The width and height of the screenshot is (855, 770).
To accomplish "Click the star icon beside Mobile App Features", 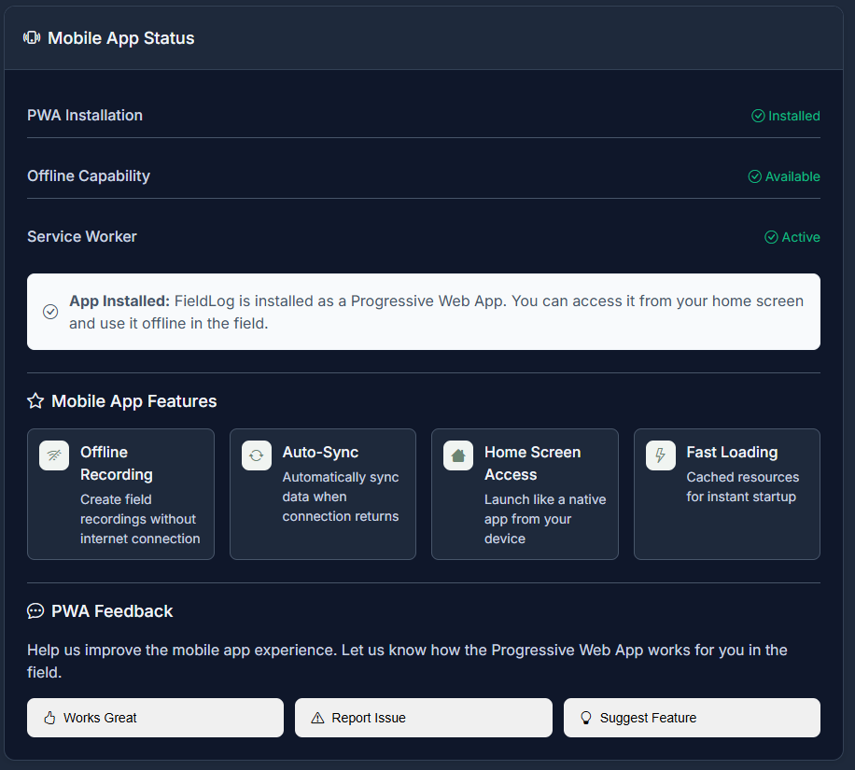I will pyautogui.click(x=35, y=401).
